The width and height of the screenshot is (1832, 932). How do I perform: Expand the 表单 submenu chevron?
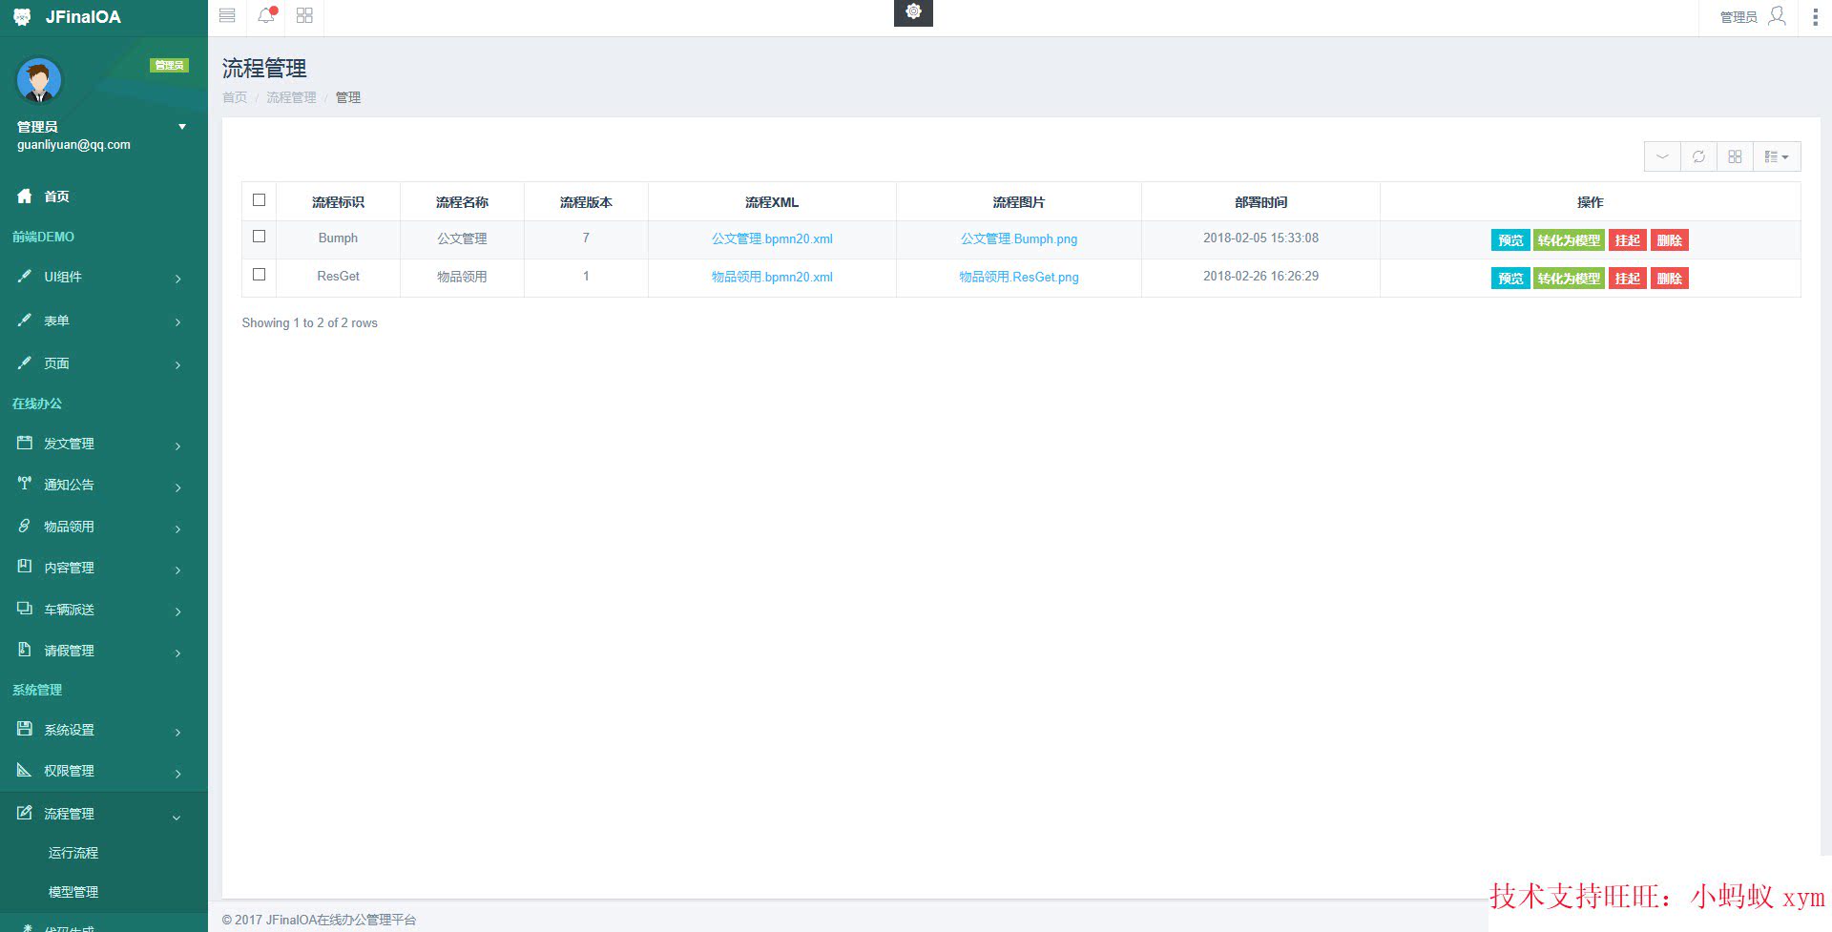click(x=178, y=322)
